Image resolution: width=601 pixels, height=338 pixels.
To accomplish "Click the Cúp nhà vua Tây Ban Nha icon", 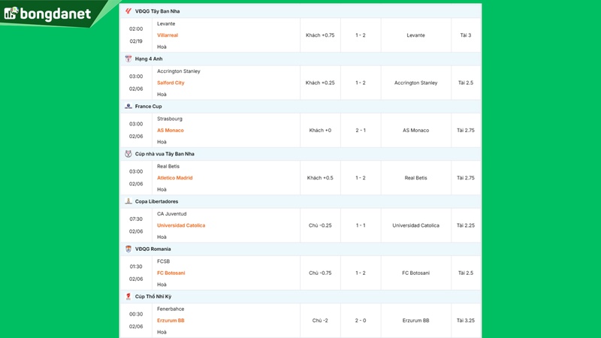I will pos(128,154).
